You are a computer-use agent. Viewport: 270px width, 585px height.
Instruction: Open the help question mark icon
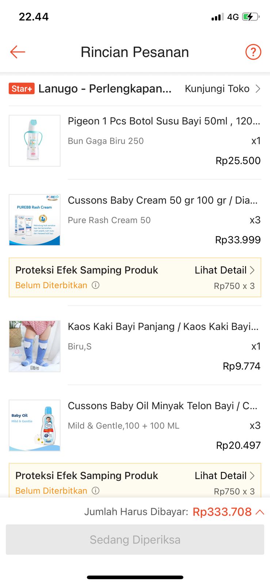pos(253,52)
